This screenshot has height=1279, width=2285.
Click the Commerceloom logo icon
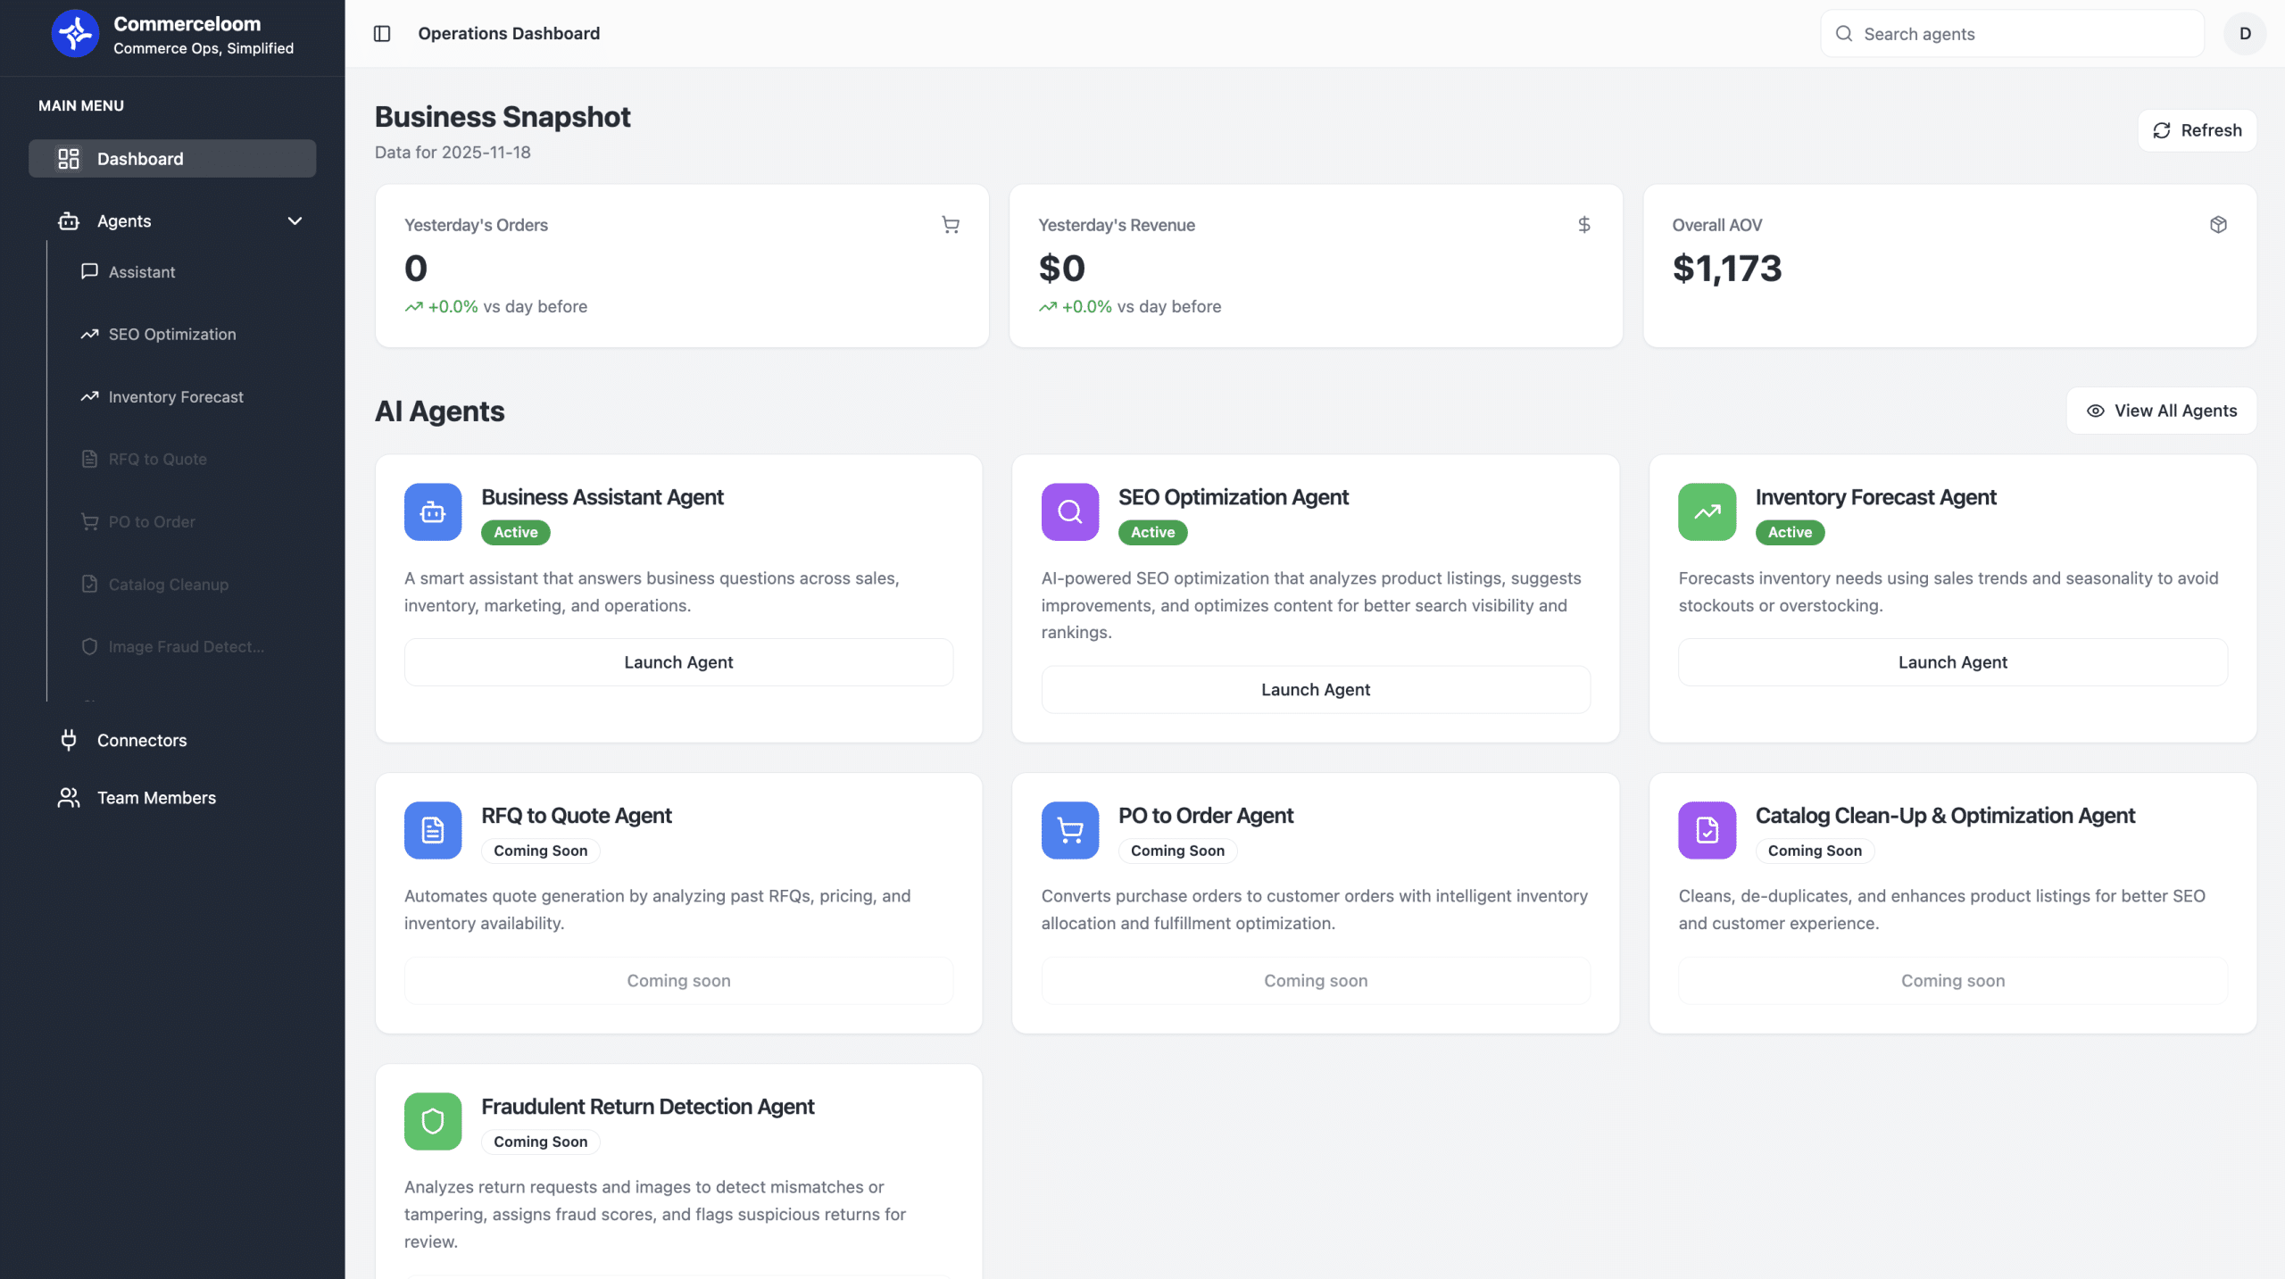coord(75,34)
